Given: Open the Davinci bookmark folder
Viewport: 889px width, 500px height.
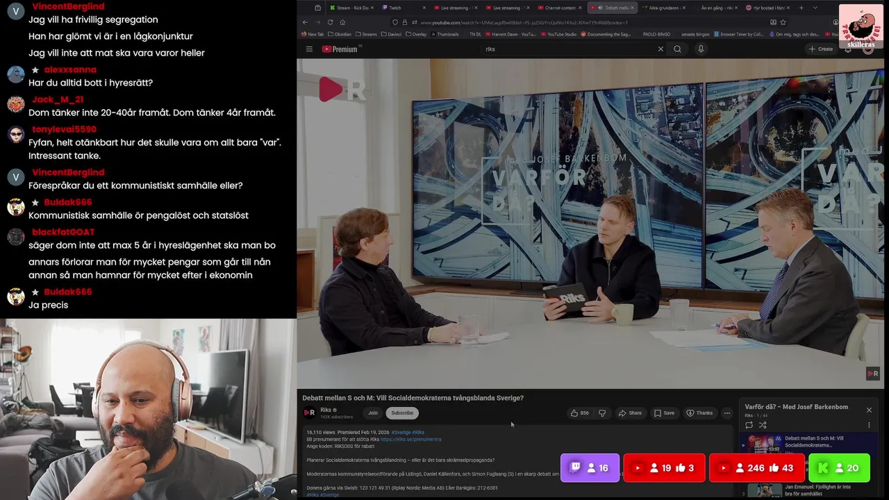Looking at the screenshot, I should pos(391,34).
